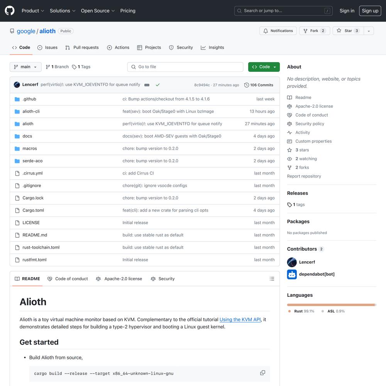The height and width of the screenshot is (386, 386).
Task: Star the alioth repository
Action: [x=348, y=31]
